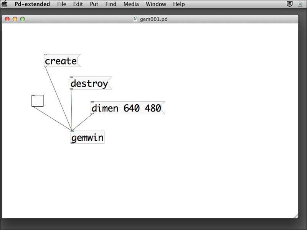307x230 pixels.
Task: Open the Apple menu
Action: [5, 4]
